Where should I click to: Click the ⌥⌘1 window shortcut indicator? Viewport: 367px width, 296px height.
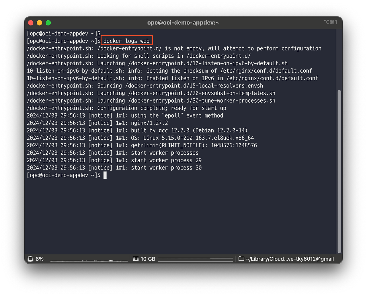pyautogui.click(x=331, y=22)
